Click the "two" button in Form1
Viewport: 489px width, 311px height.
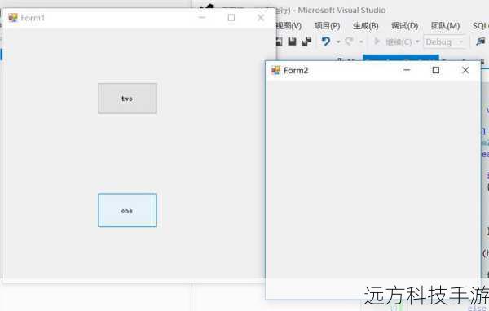coord(128,99)
